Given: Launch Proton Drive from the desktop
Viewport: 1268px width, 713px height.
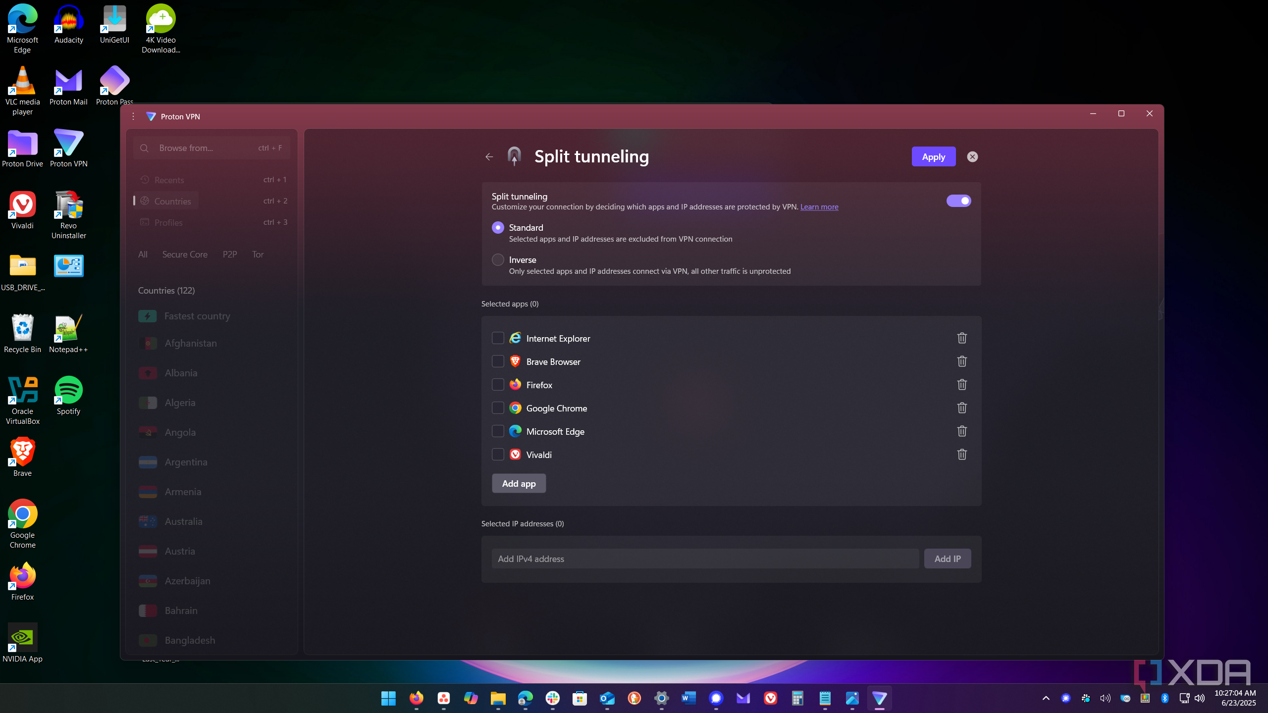Looking at the screenshot, I should click(x=22, y=149).
